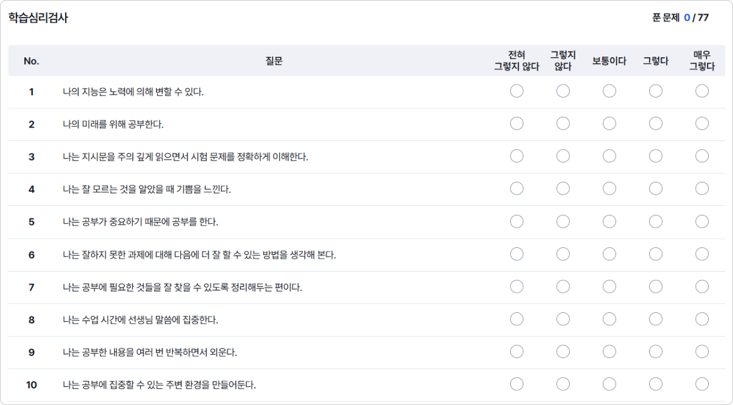
Task: Choose '그렇다' for question 5
Action: [x=656, y=221]
